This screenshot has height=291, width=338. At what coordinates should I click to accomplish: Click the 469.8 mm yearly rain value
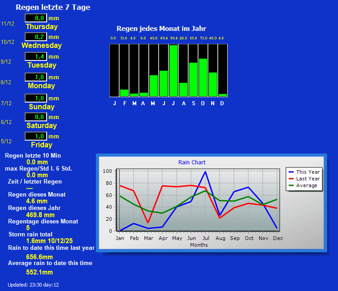tap(40, 215)
